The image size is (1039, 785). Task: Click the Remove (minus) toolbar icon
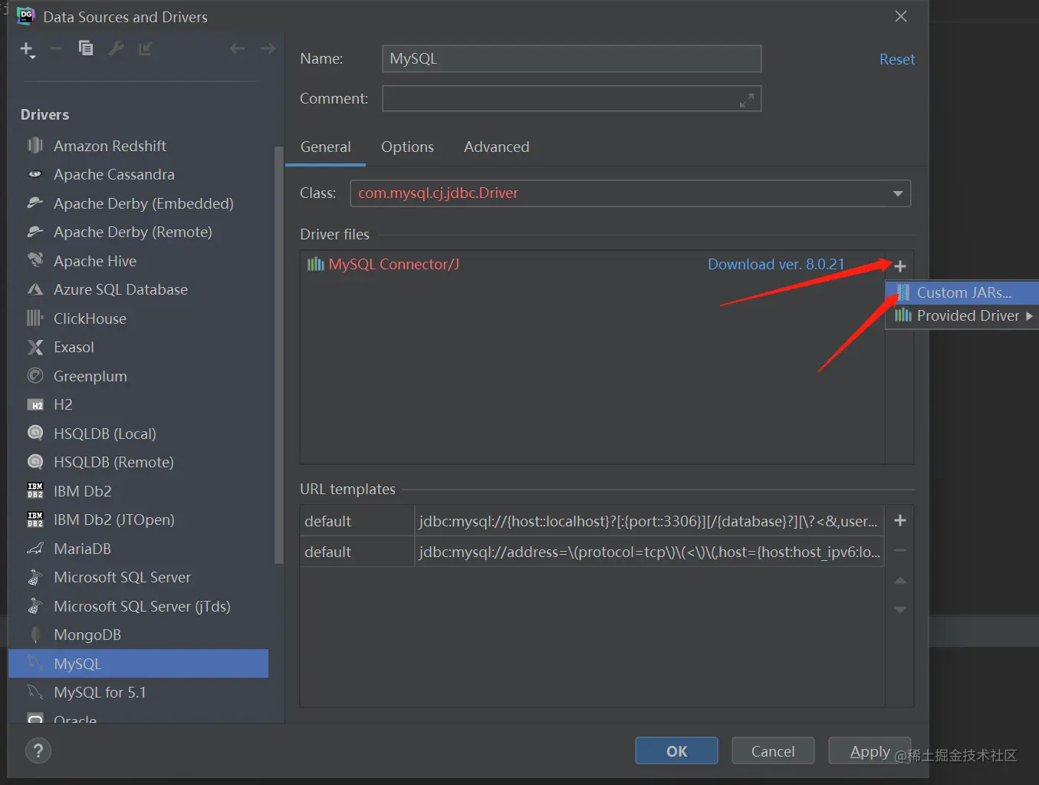pos(56,49)
